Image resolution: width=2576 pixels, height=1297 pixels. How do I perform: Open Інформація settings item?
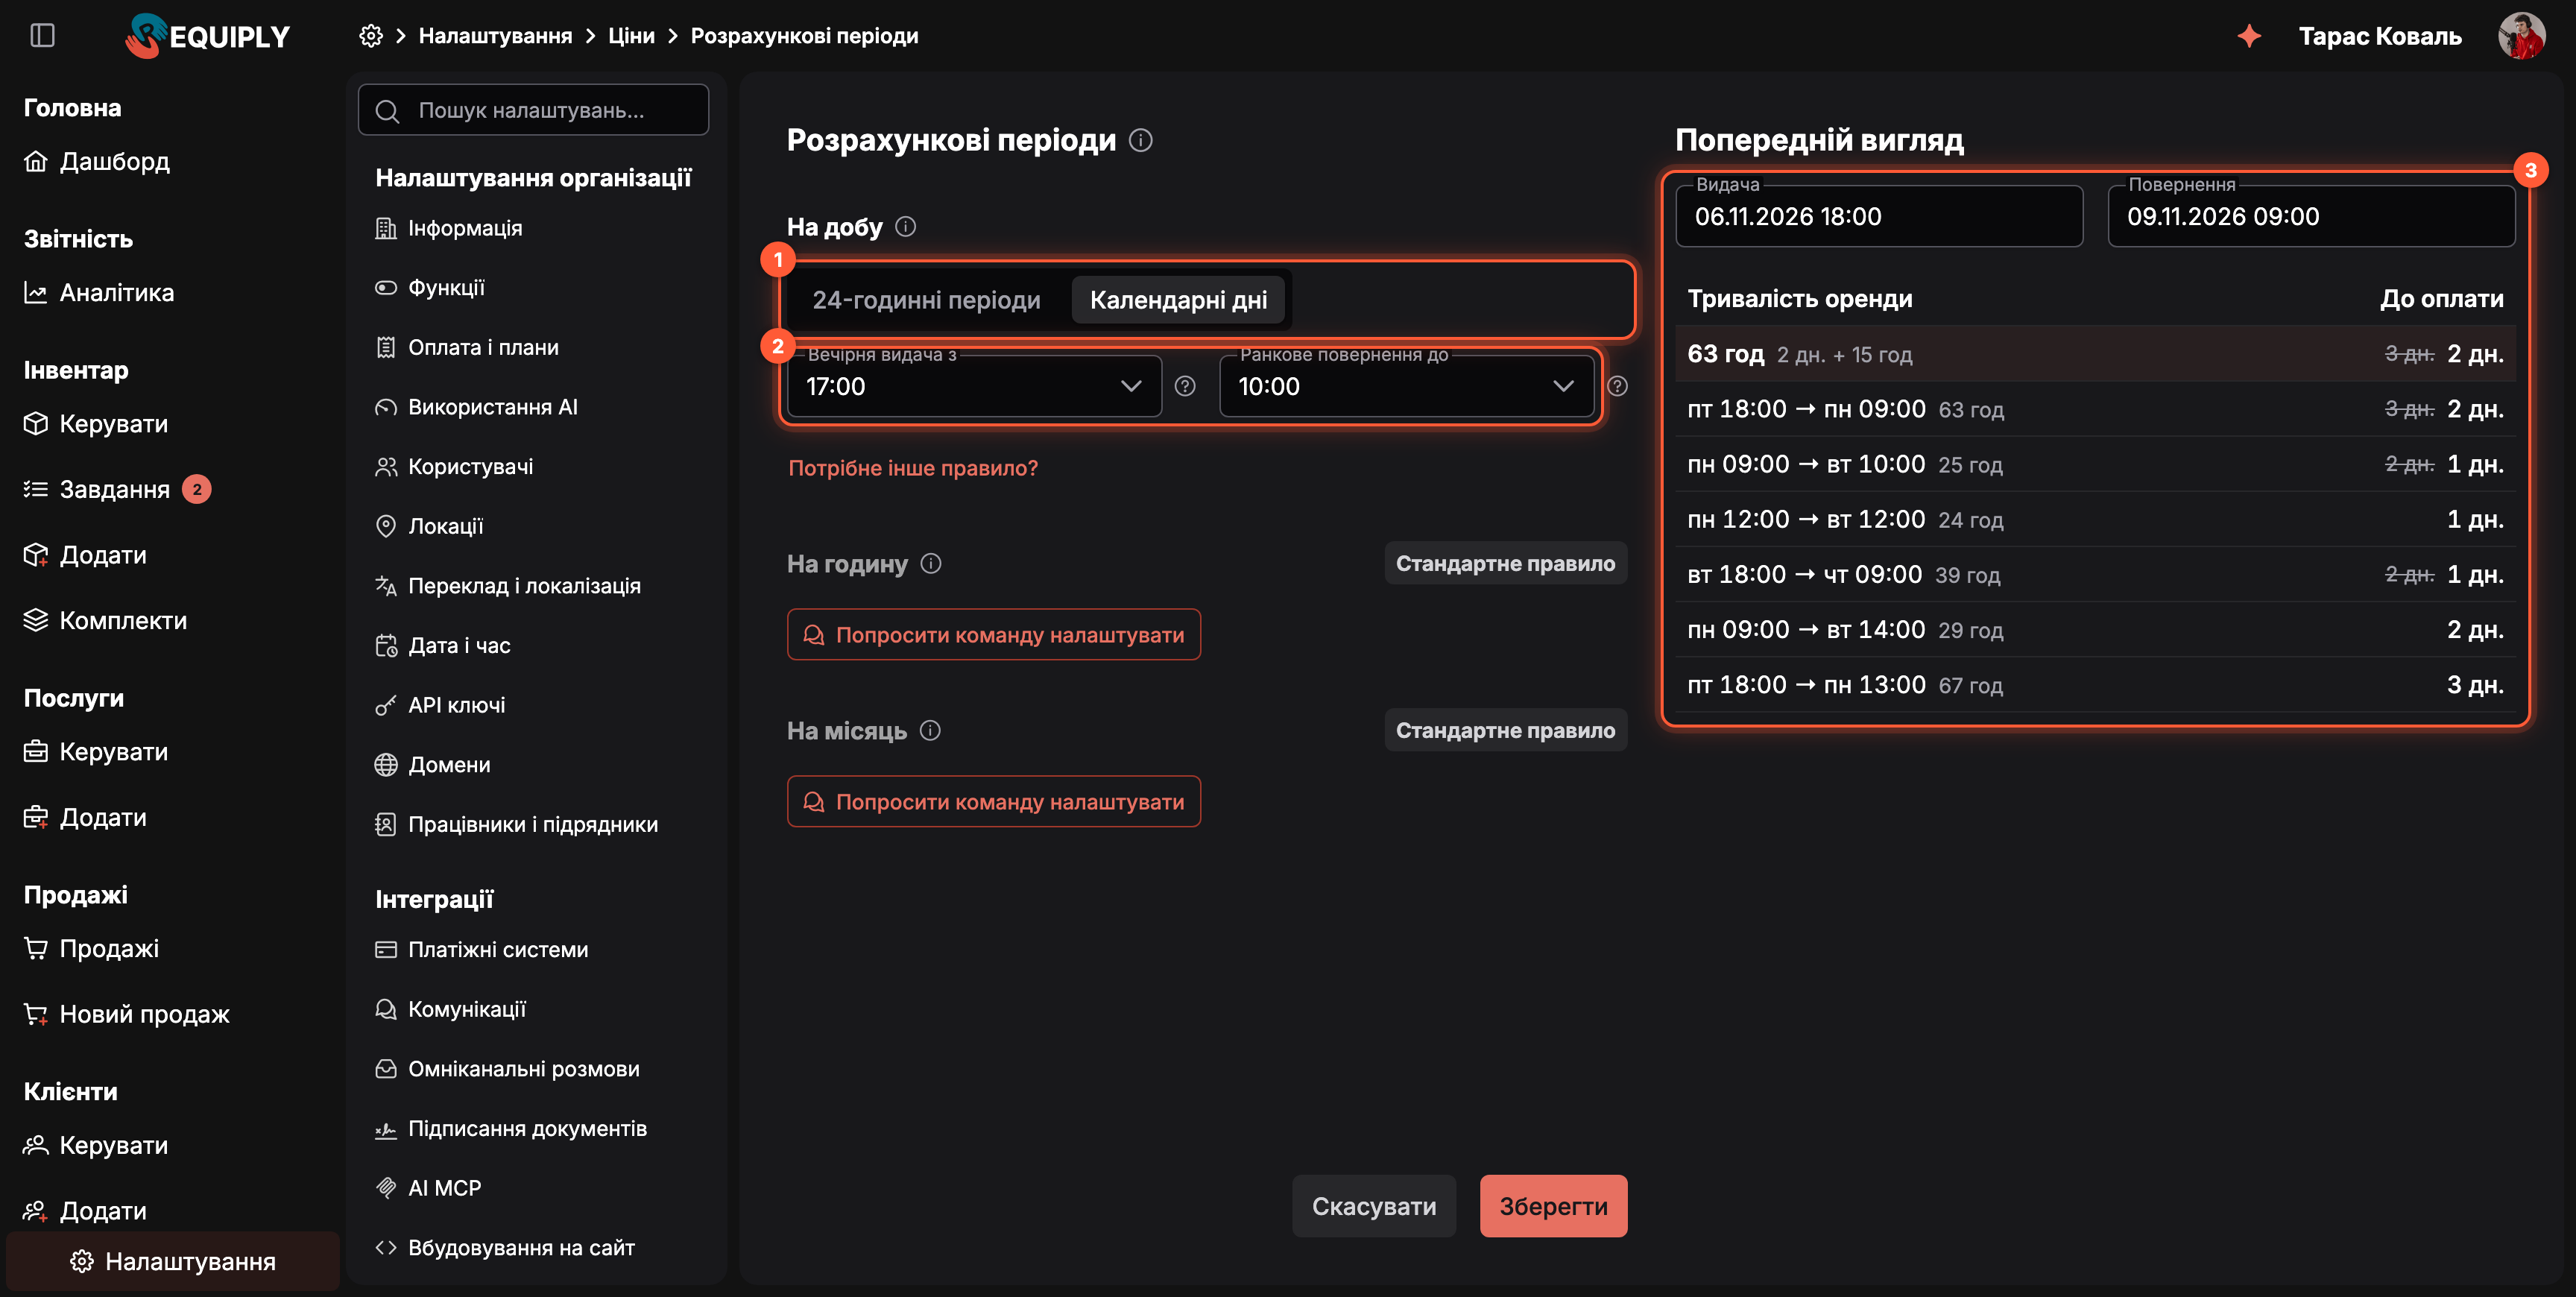tap(449, 228)
